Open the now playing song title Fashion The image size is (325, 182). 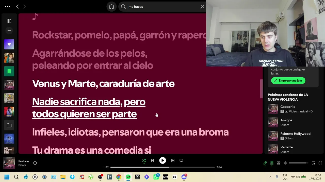24,161
